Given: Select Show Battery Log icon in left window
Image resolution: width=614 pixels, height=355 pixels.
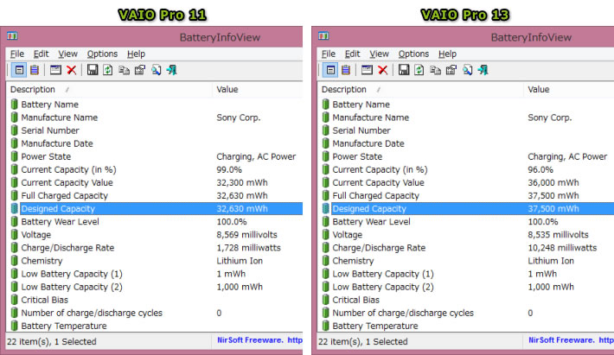Looking at the screenshot, I should 35,70.
